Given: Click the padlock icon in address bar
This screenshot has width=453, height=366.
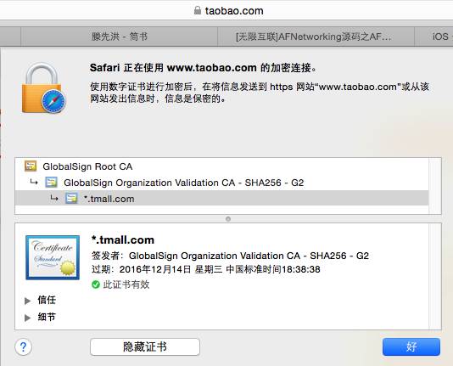Looking at the screenshot, I should click(x=198, y=10).
